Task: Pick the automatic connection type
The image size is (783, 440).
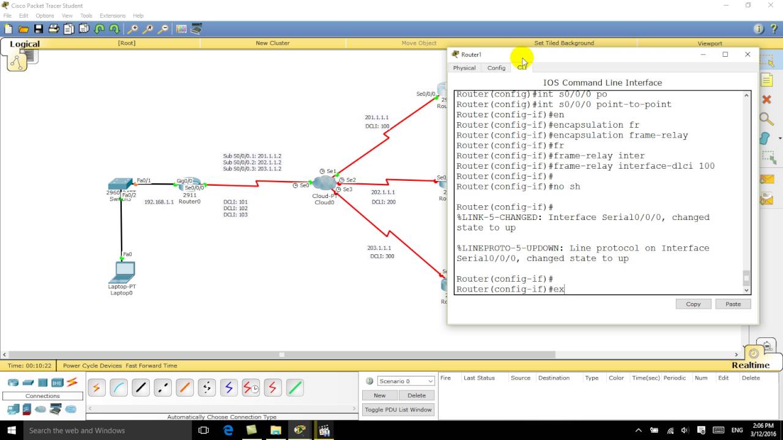Action: click(x=97, y=387)
